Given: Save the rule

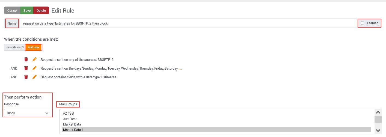Looking at the screenshot, I should tap(27, 11).
